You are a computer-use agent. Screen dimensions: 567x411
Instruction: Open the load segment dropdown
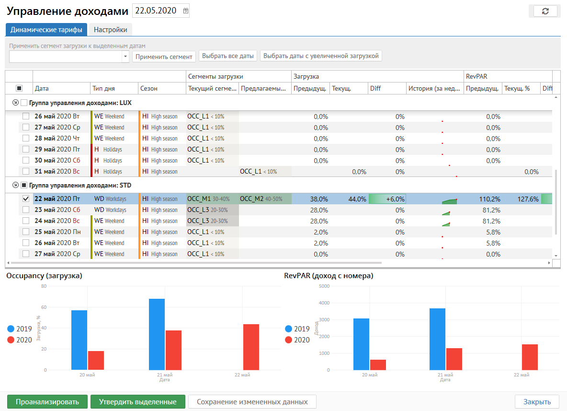coord(125,57)
